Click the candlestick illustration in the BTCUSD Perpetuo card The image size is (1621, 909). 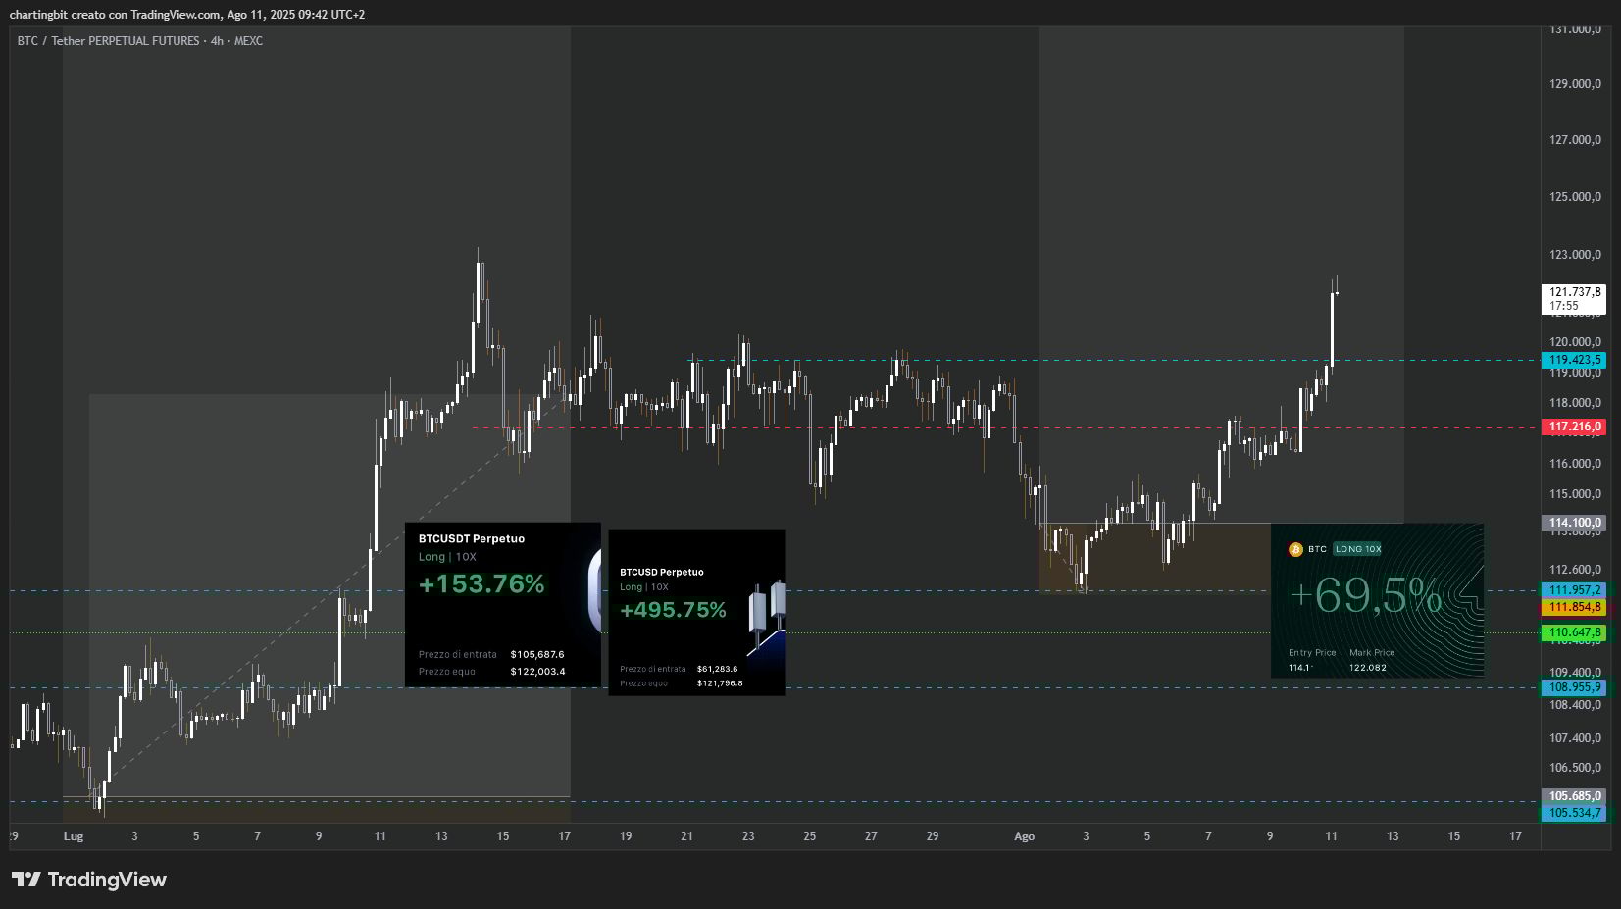(x=767, y=617)
